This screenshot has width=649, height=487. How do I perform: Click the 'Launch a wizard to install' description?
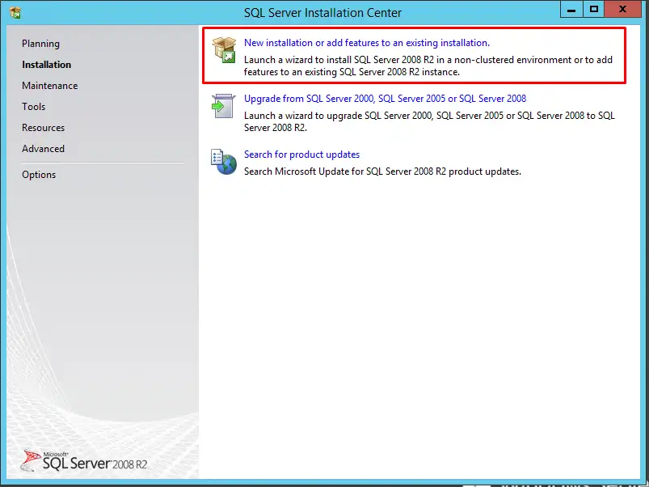pyautogui.click(x=428, y=66)
